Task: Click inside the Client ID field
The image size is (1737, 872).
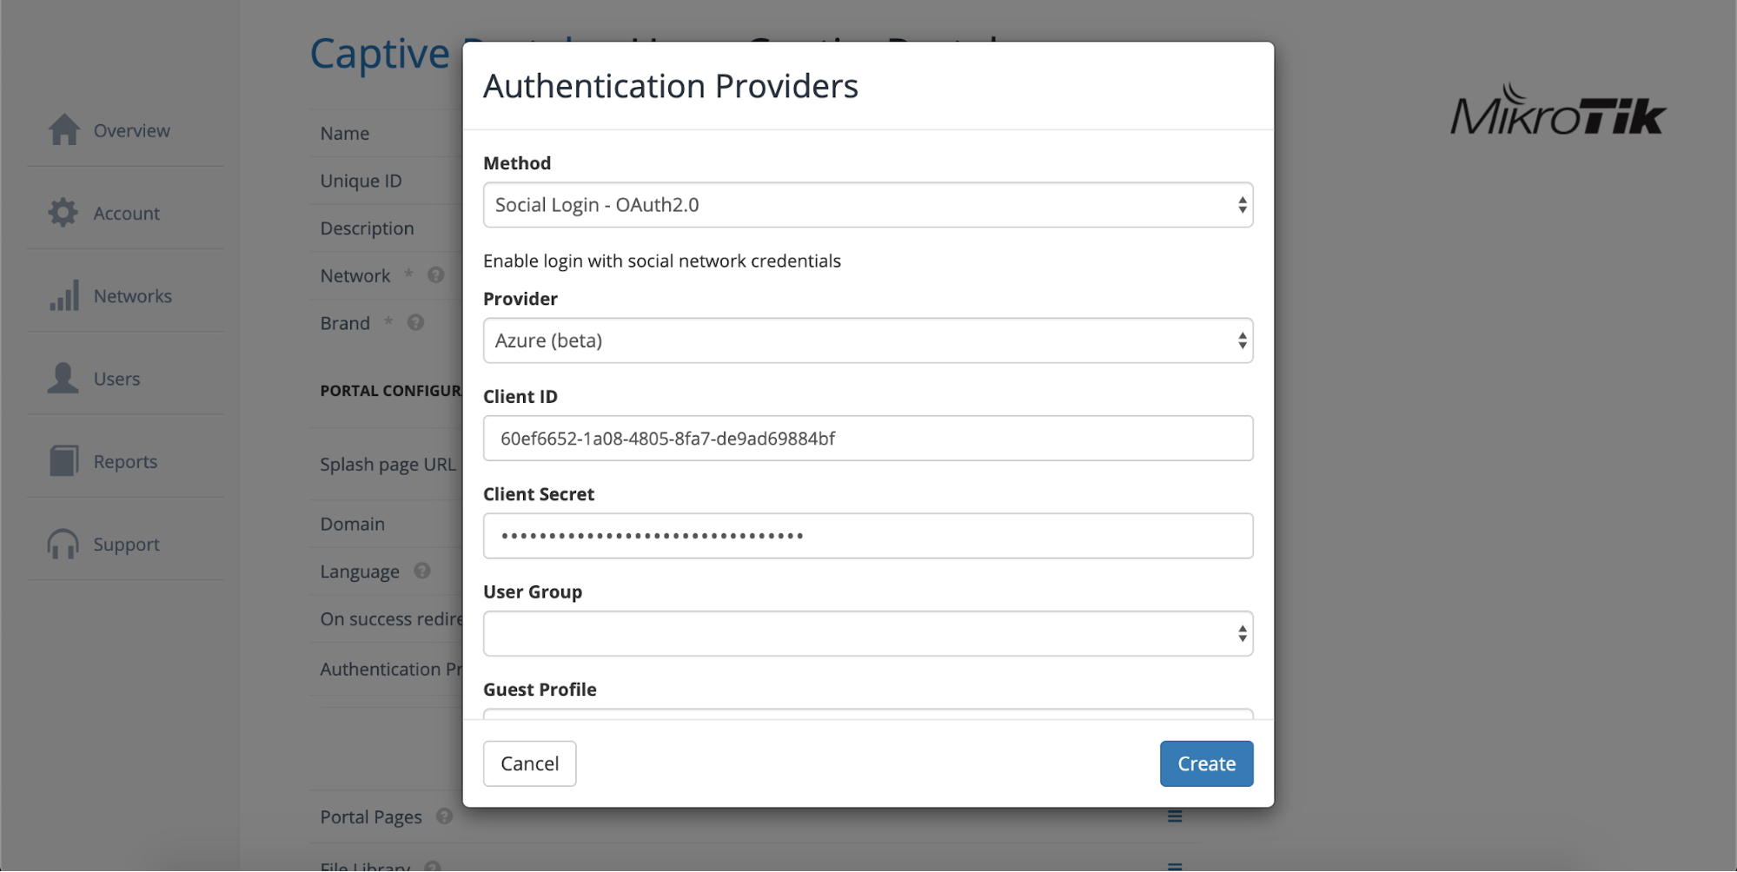Action: tap(867, 438)
